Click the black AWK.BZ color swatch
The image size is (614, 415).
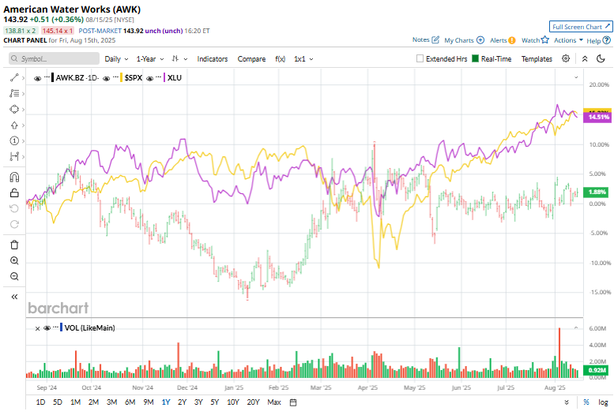(52, 77)
